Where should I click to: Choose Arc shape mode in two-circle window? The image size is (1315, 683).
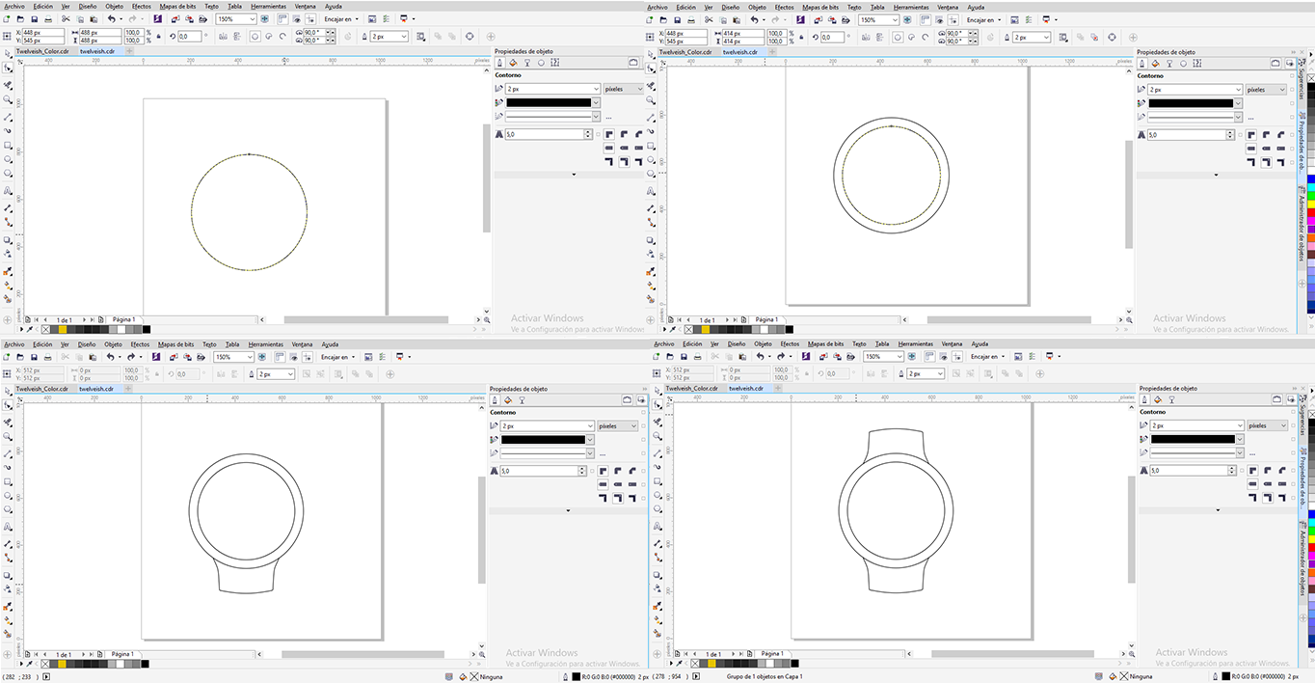point(926,37)
